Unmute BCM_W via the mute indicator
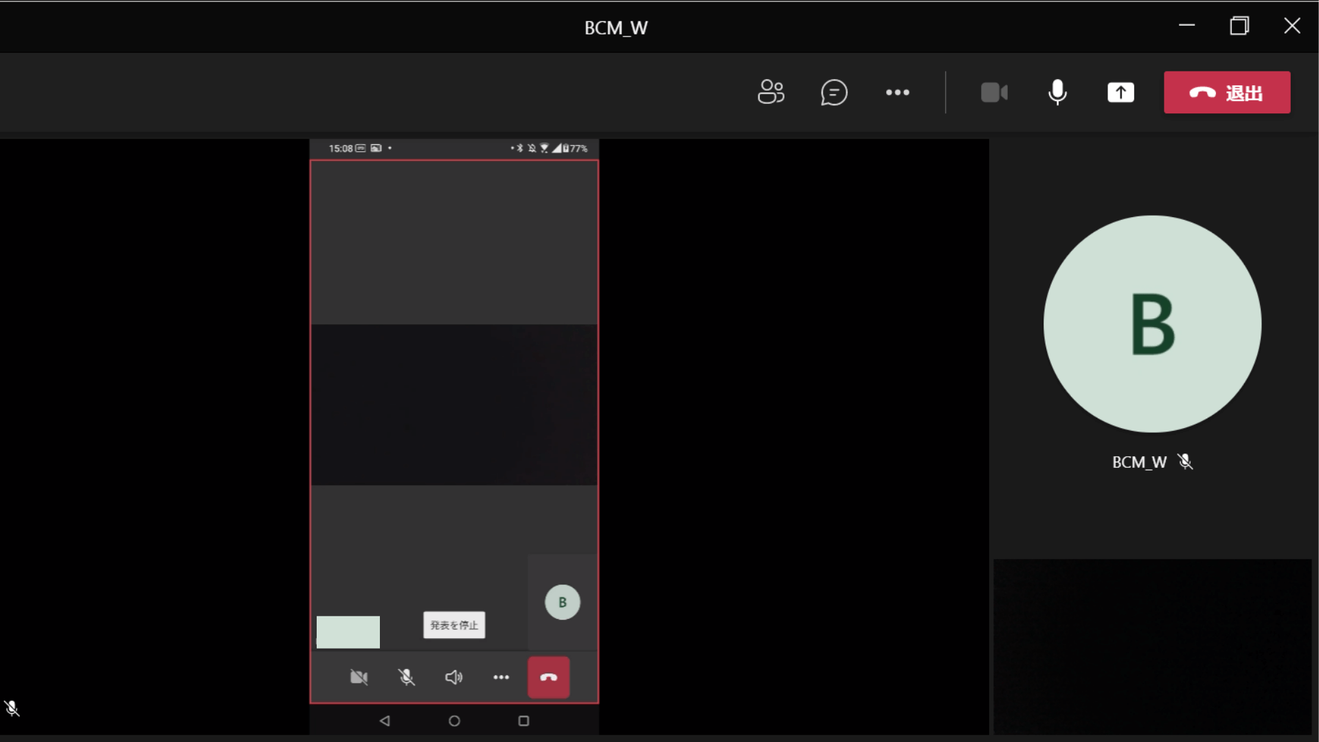The height and width of the screenshot is (742, 1319). pos(1186,462)
